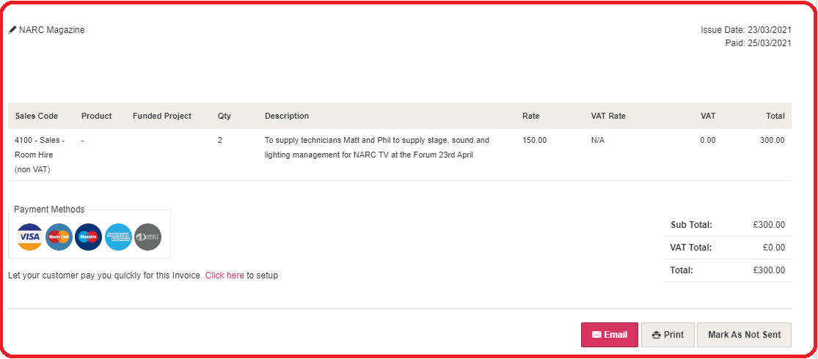818x359 pixels.
Task: Select the 4100 Sales Room Hire cell
Action: coord(40,155)
